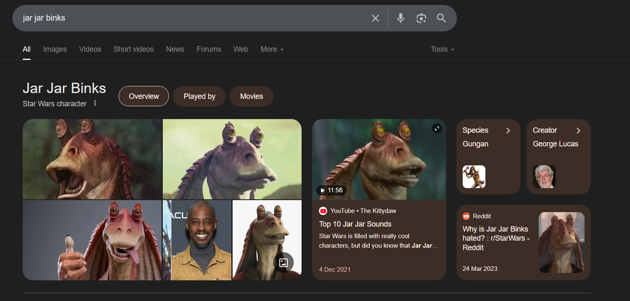Open the Creator card chevron arrow
Image resolution: width=630 pixels, height=301 pixels.
[x=578, y=131]
